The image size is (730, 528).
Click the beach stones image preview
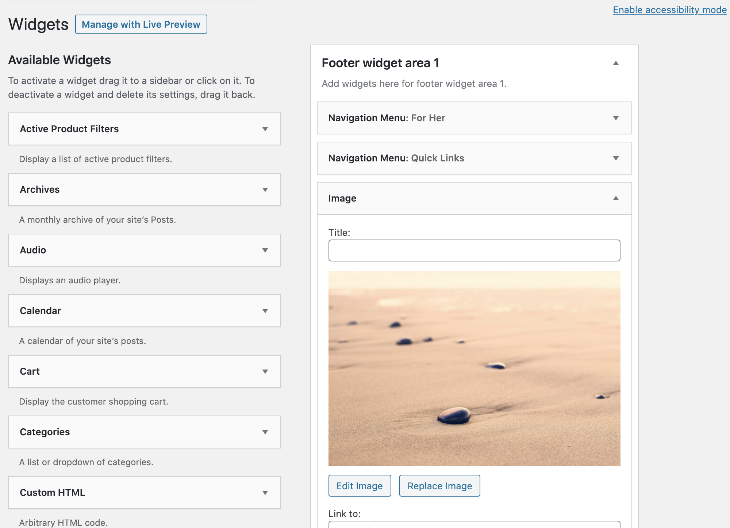pyautogui.click(x=474, y=368)
